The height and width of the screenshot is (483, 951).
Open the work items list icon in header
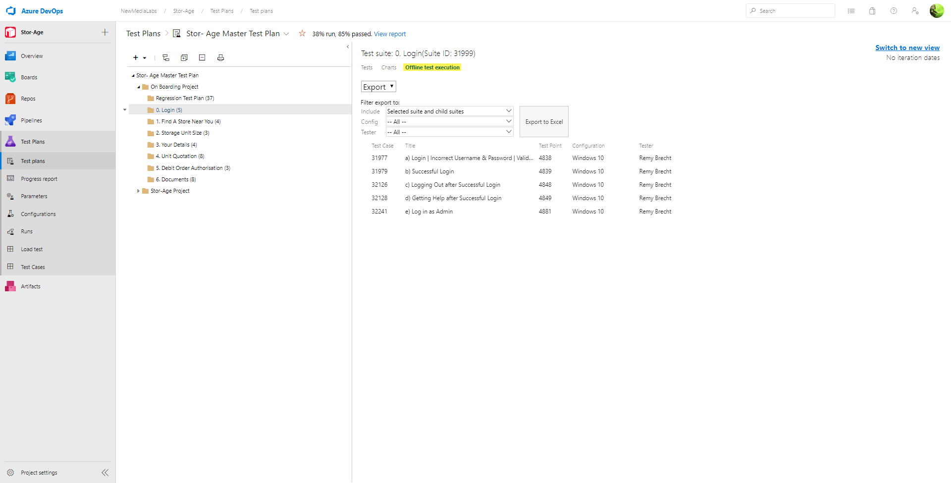(x=851, y=11)
